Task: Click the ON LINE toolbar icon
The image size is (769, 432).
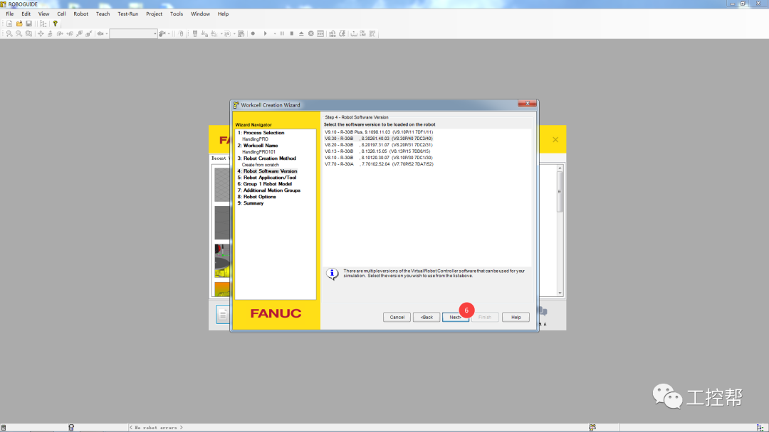Action: click(362, 34)
